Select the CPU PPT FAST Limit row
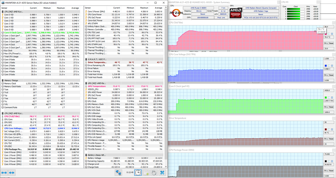This screenshot has height=178, width=336. click(x=124, y=39)
